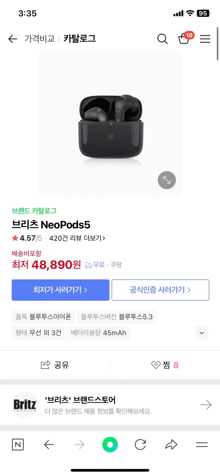Open 420건 리뷰 더보기 link
The image size is (220, 476).
tap(77, 238)
